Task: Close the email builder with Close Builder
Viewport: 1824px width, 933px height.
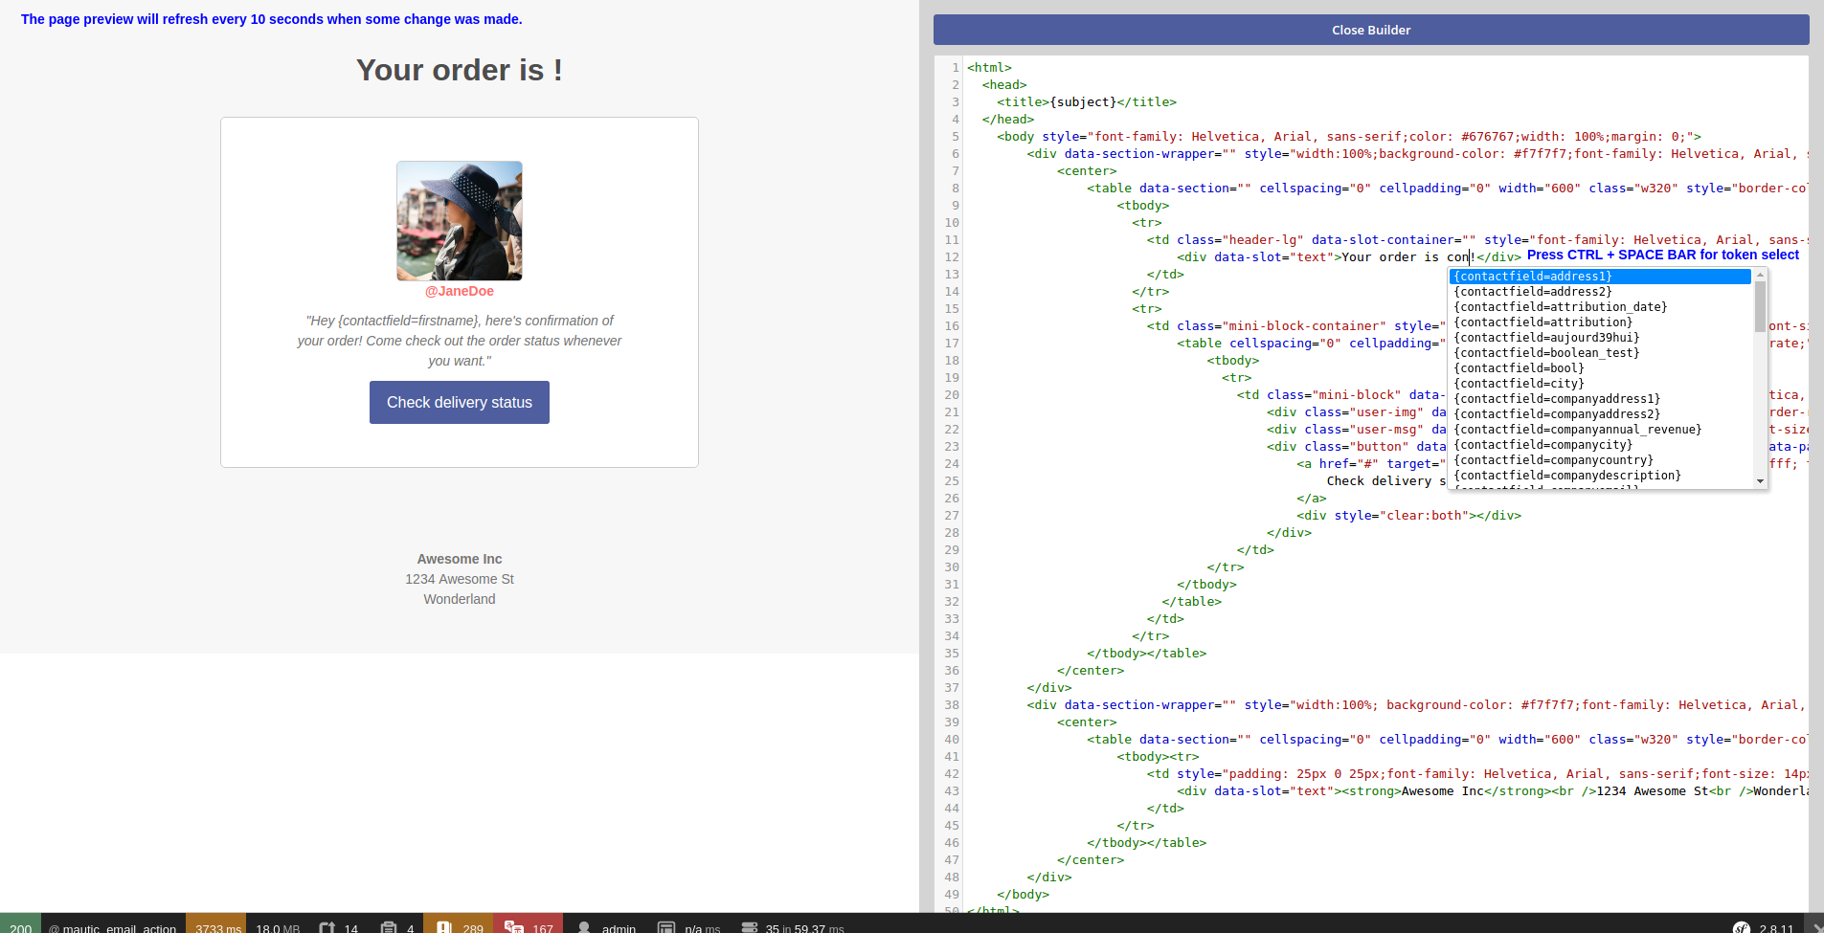Action: [1371, 30]
